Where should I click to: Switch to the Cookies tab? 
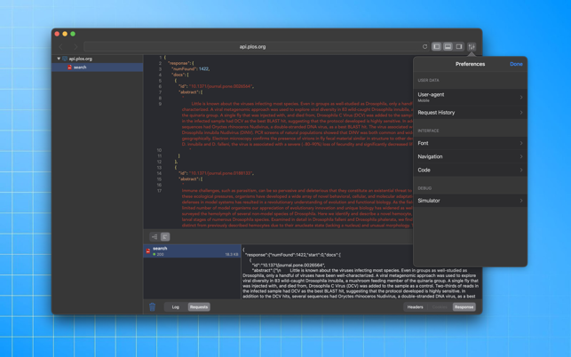[x=440, y=307]
